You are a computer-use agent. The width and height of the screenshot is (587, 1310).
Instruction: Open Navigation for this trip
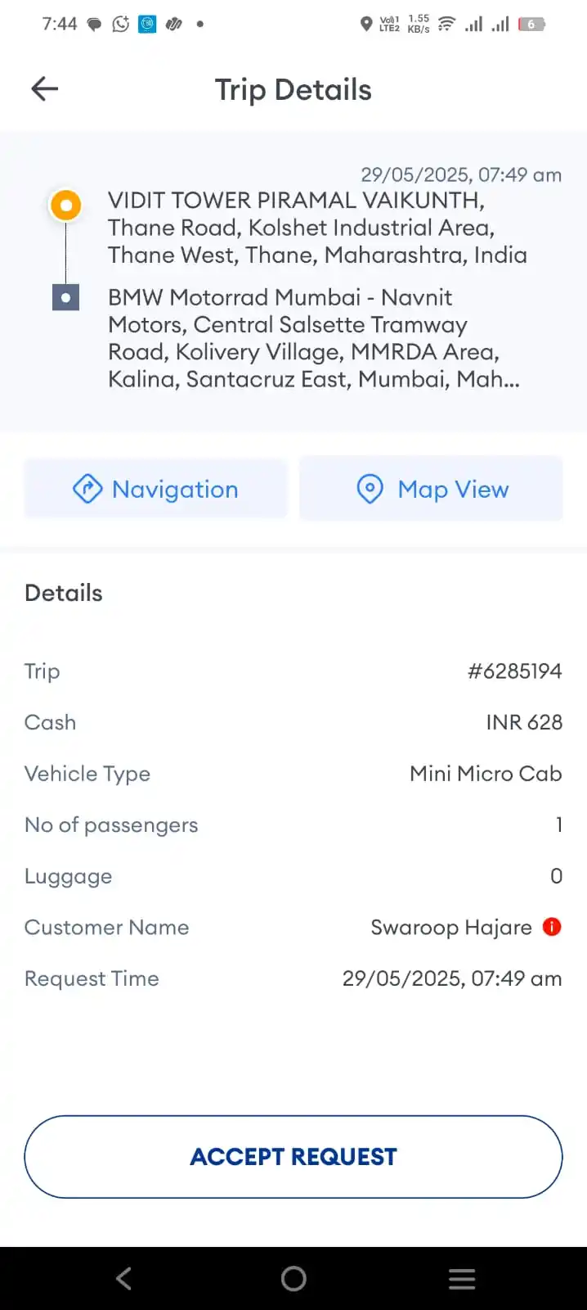pos(155,489)
